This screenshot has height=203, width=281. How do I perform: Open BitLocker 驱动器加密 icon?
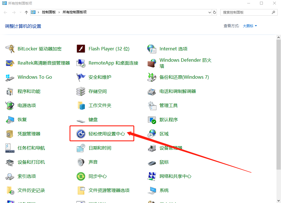[x=10, y=49]
